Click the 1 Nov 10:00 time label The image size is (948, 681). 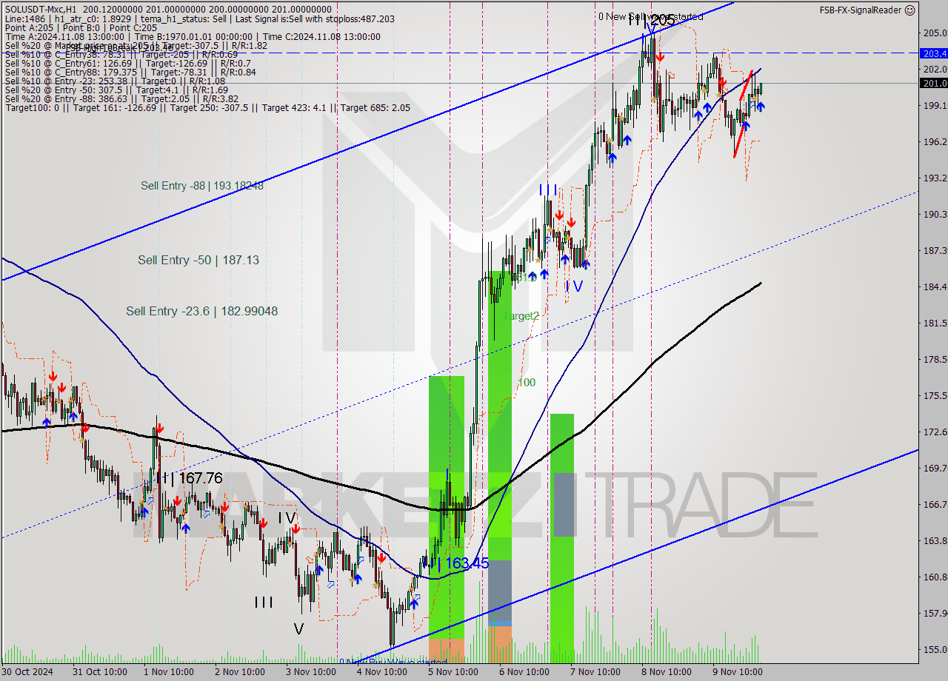(168, 672)
